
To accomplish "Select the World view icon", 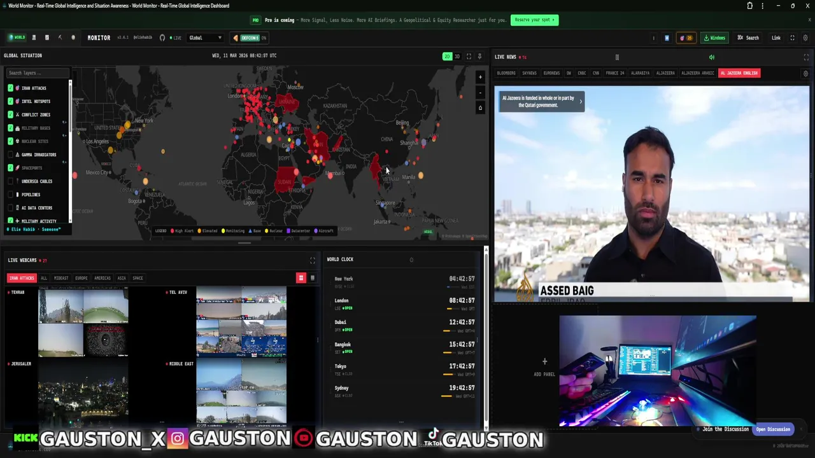I will [x=17, y=38].
